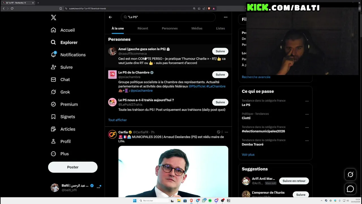The height and width of the screenshot is (204, 362).
Task: Open Chat in the sidebar
Action: click(x=60, y=80)
